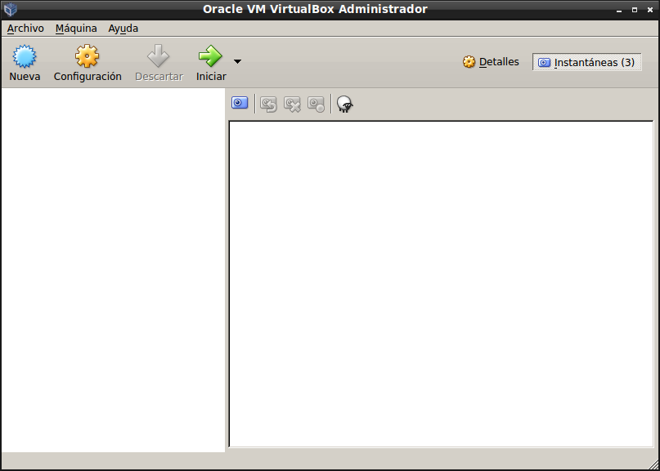Start the machine with Iniciar arrow
This screenshot has width=660, height=471.
tap(210, 57)
